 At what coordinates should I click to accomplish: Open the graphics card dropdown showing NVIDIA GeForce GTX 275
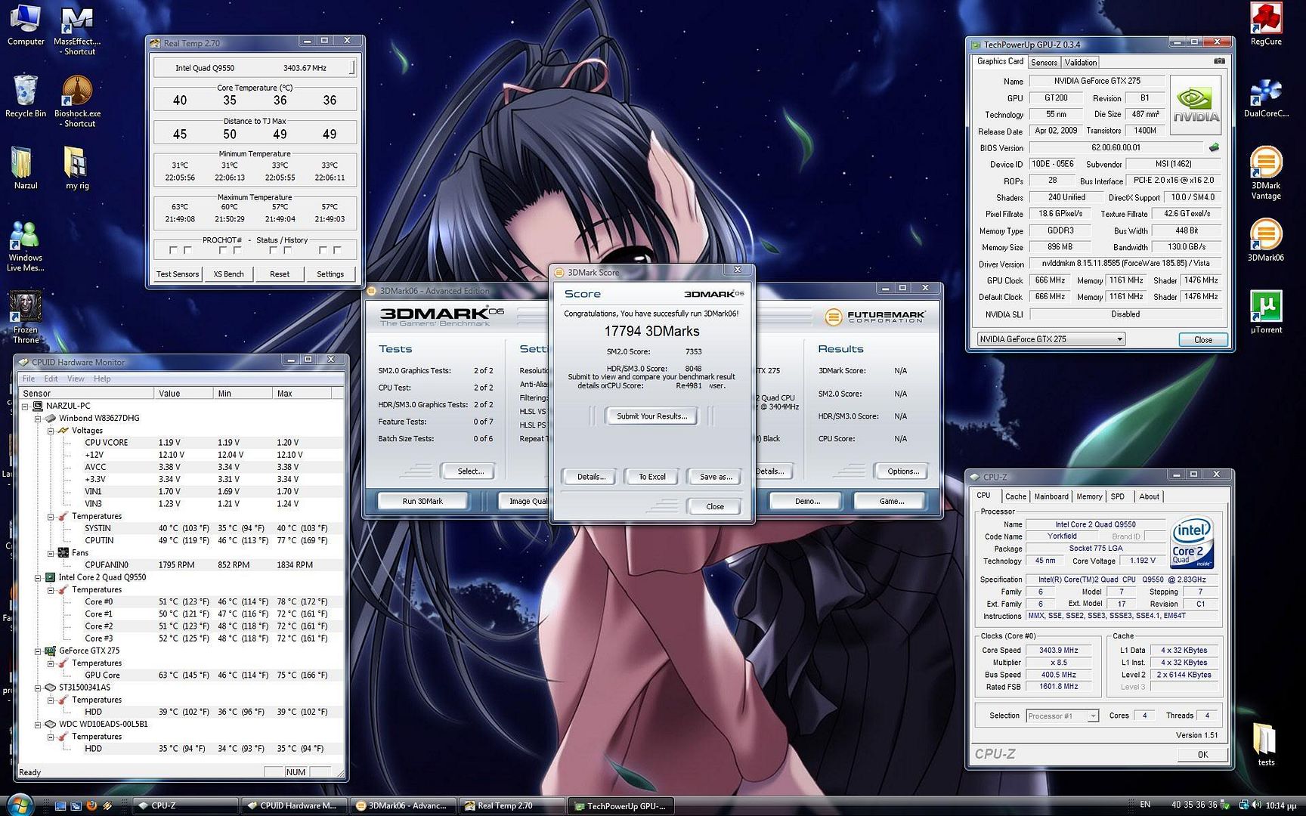1121,338
